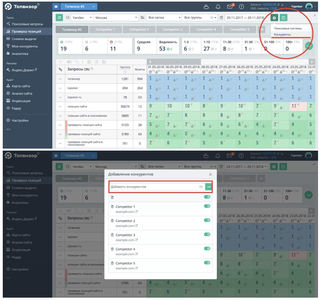Click the calendar icon on the undimmed page
This screenshot has height=300, width=320.
coord(221,18)
